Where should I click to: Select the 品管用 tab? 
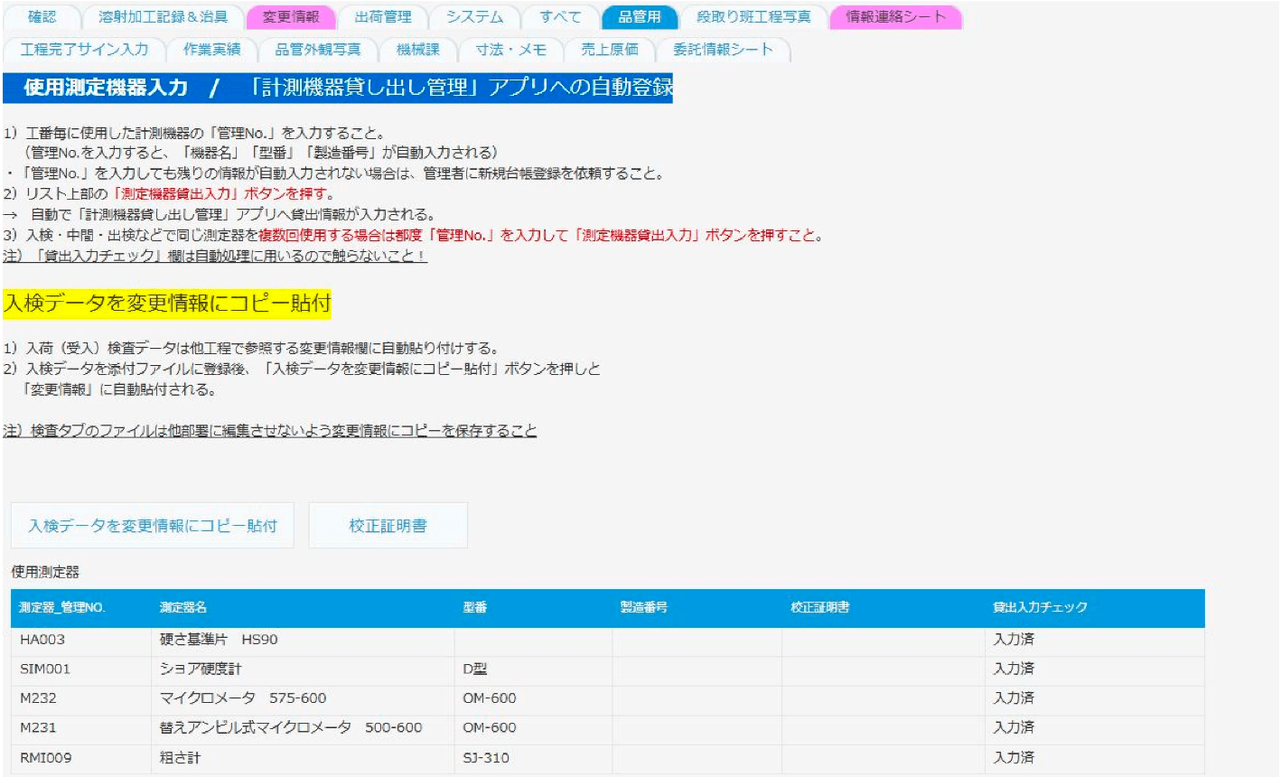pos(640,17)
